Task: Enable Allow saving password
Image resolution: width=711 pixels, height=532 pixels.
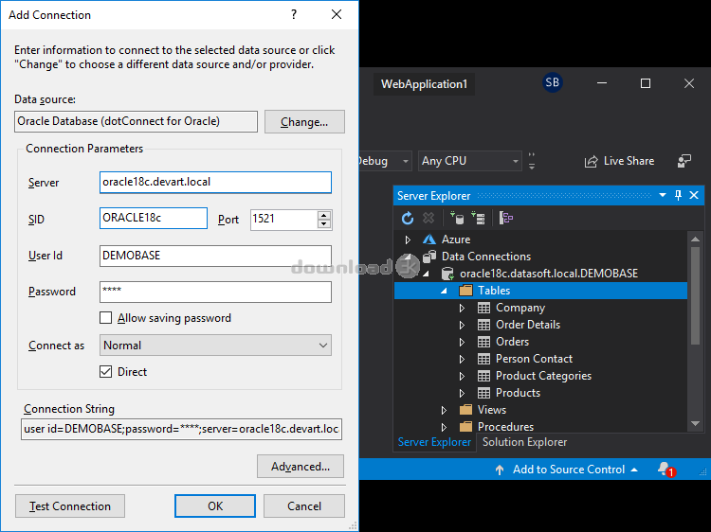Action: [105, 318]
